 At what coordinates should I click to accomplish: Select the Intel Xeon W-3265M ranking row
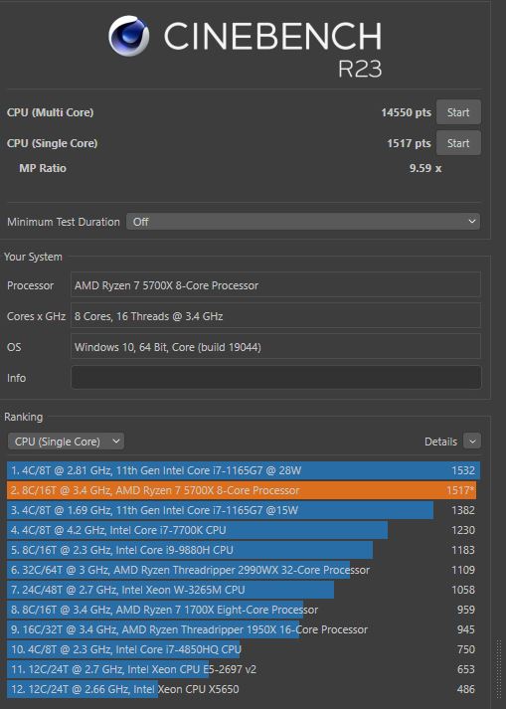tap(244, 590)
